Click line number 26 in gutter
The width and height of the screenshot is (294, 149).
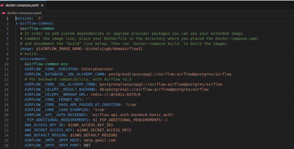(x=6, y=145)
